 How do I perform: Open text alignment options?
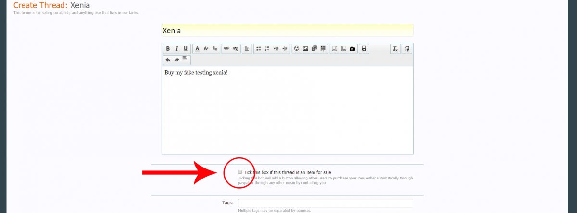[247, 49]
